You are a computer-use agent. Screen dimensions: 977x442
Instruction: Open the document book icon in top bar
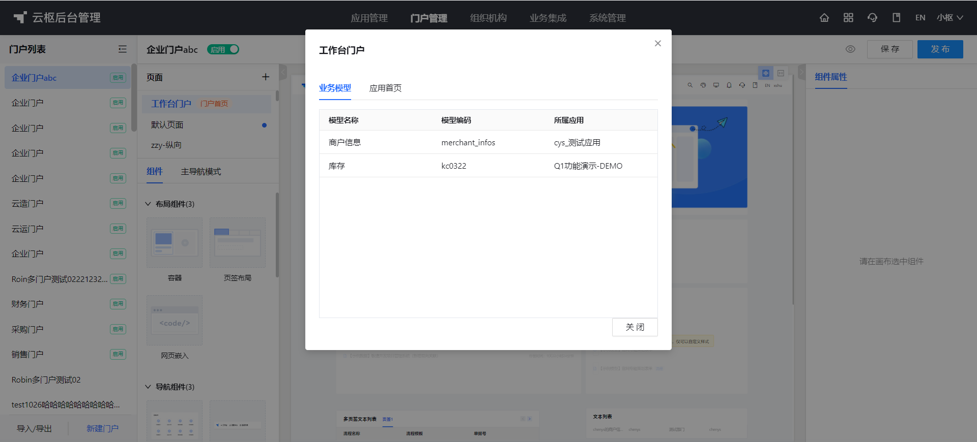[x=897, y=18]
